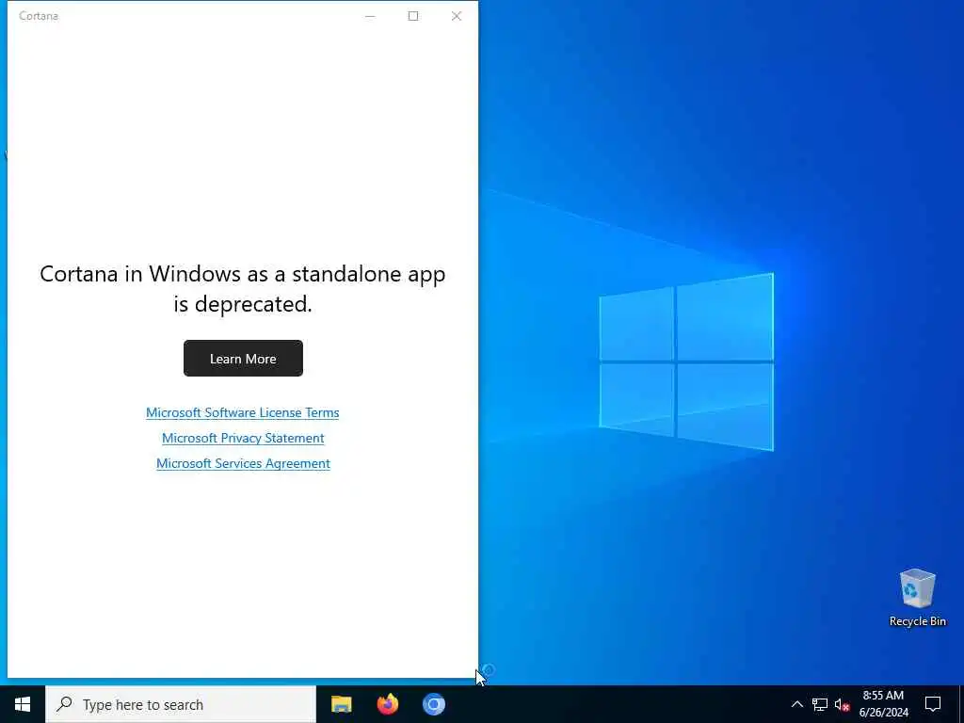The height and width of the screenshot is (723, 964).
Task: Click the taskbar search box
Action: pos(181,704)
